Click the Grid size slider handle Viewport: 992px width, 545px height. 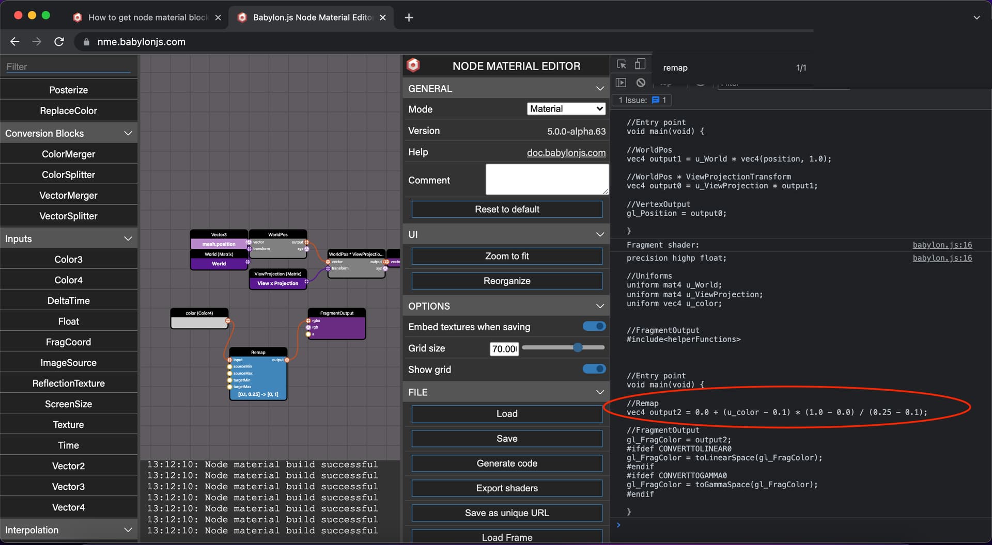point(578,348)
